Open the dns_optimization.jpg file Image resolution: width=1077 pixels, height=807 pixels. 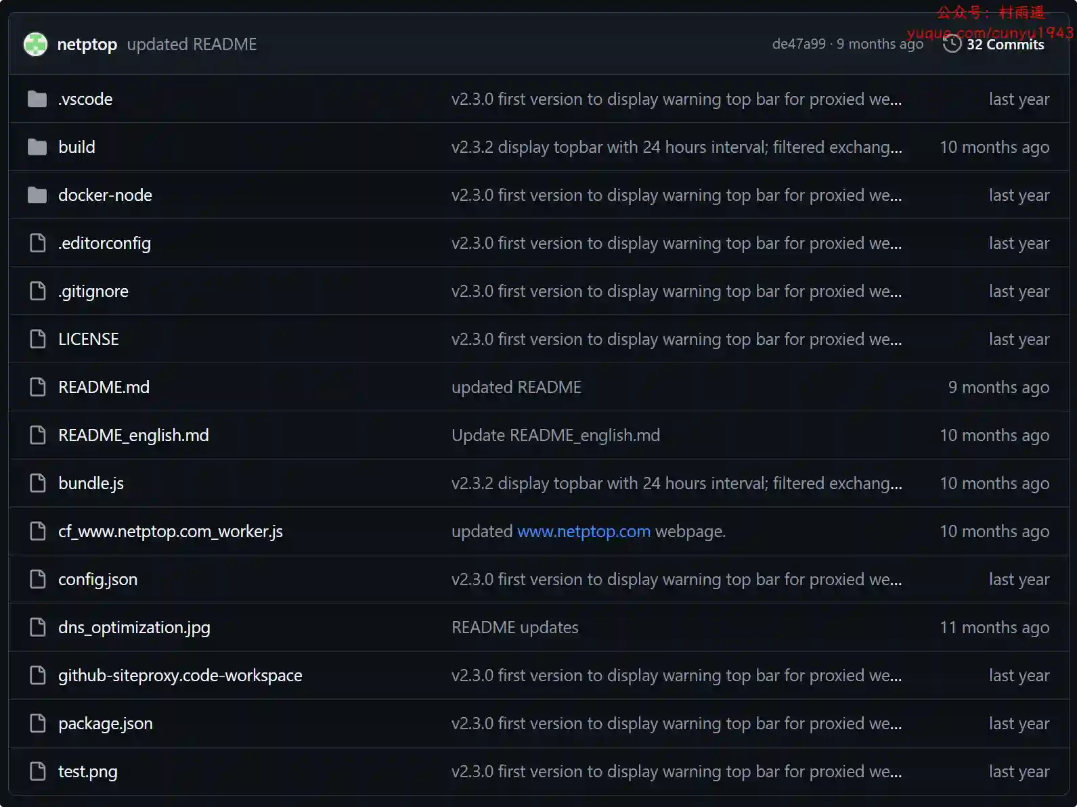coord(134,628)
